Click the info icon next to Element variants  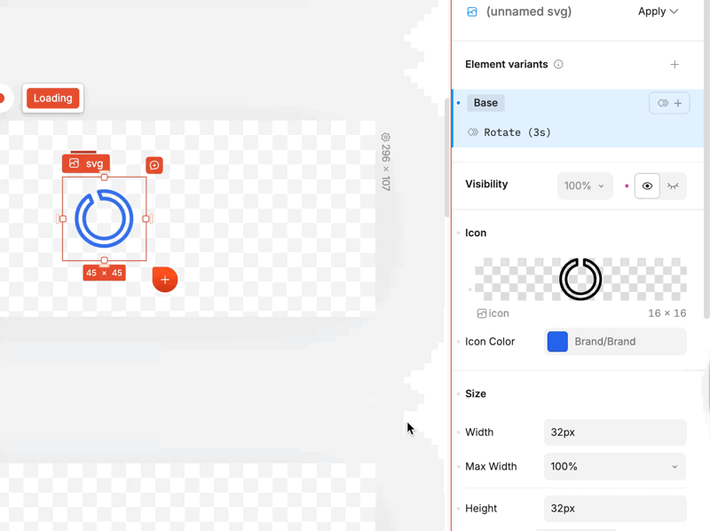[557, 64]
